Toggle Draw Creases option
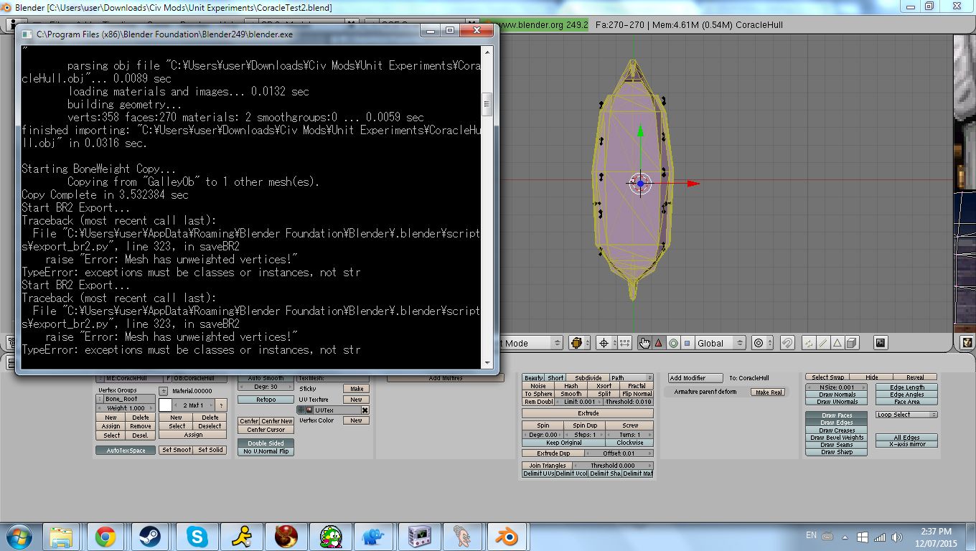Image resolution: width=976 pixels, height=551 pixels. 836,430
